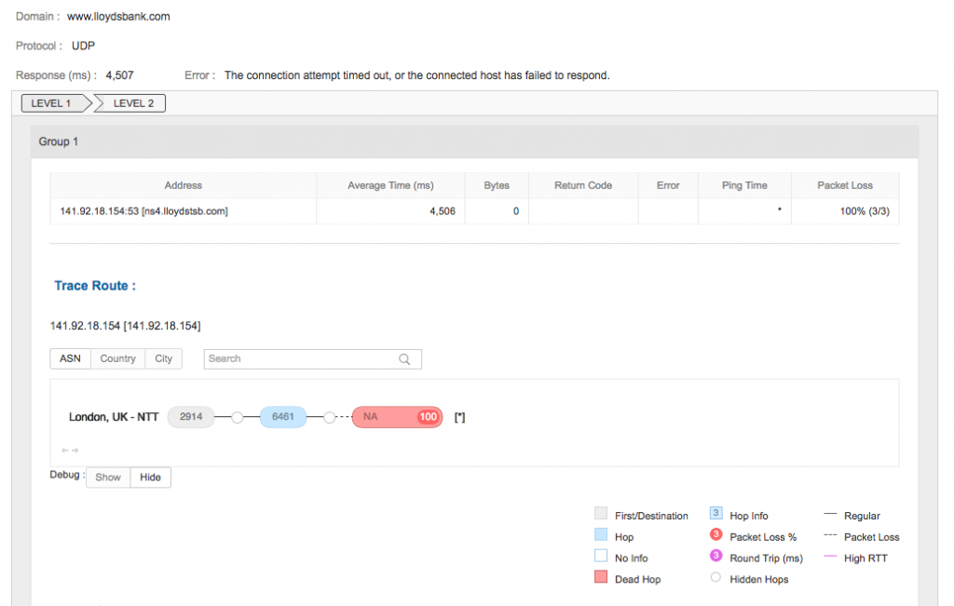This screenshot has width=954, height=606.
Task: Click the Round Trip (ms) legend icon
Action: tap(716, 556)
